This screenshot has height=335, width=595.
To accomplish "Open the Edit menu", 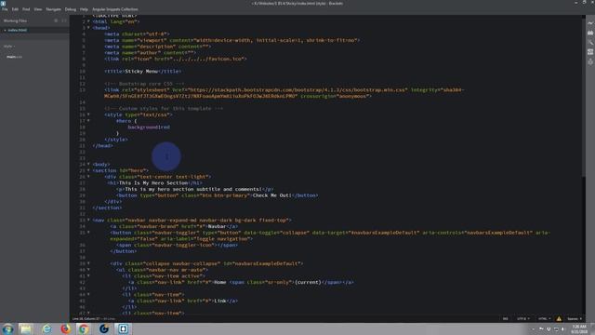I will [15, 9].
